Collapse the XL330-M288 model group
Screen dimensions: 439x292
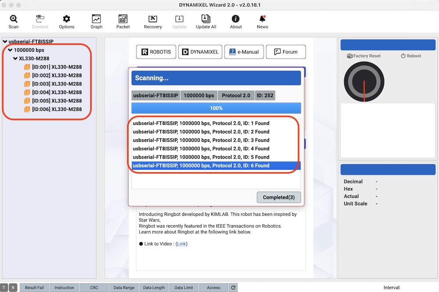[x=15, y=59]
